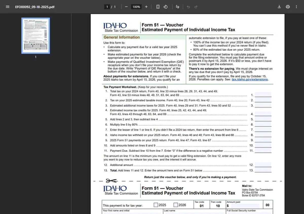Click the scissors cut-line icon
This screenshot has height=214, width=304.
pyautogui.click(x=111, y=181)
